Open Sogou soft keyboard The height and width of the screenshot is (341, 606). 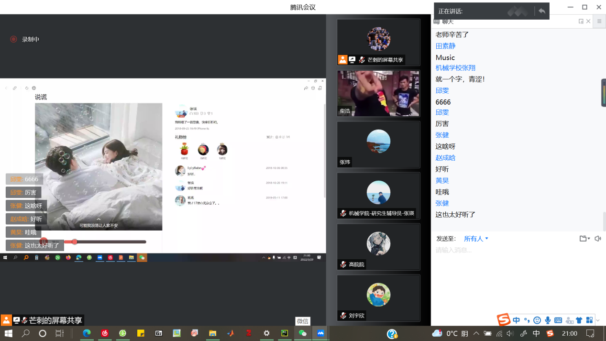[x=558, y=320]
